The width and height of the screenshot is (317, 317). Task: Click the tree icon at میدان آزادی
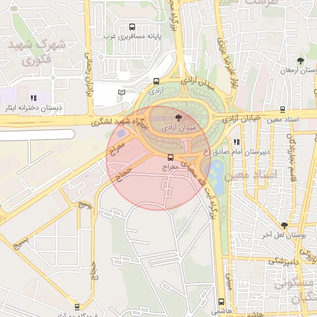point(178,118)
